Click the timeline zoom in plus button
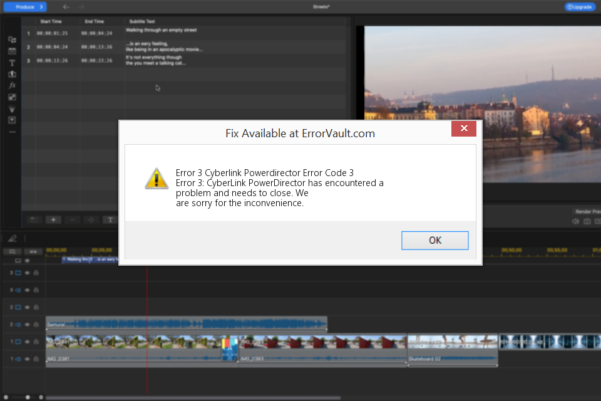Screen dimensions: 601x401 (x=41, y=397)
